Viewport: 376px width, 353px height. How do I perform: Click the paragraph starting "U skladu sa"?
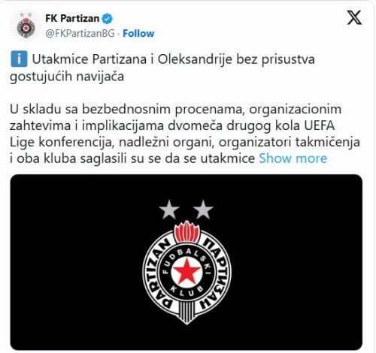click(x=185, y=134)
